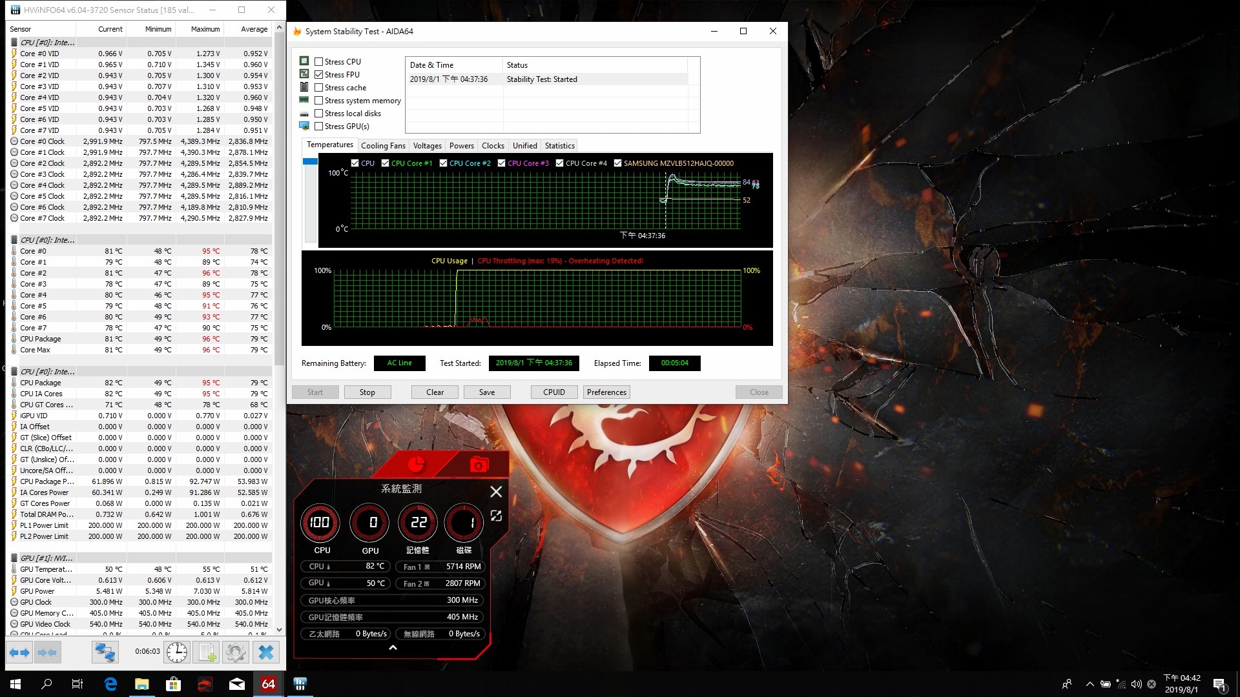Click HWiNFO sensor list scrollbar

[280, 200]
